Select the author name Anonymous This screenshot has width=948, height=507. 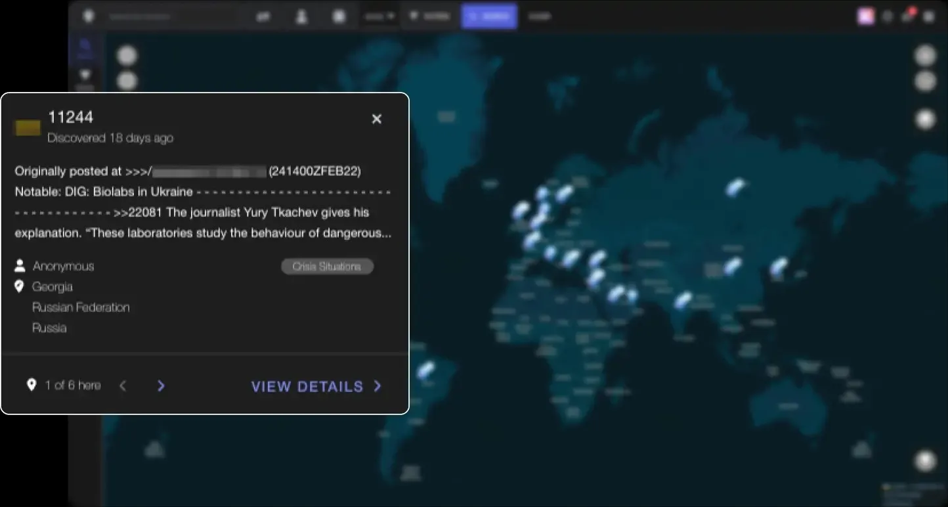pos(64,266)
